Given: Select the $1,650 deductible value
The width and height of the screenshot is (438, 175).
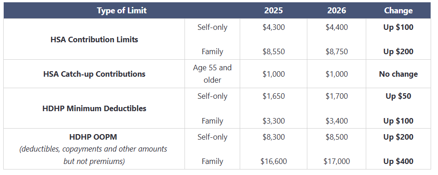Looking at the screenshot, I should pos(273,96).
